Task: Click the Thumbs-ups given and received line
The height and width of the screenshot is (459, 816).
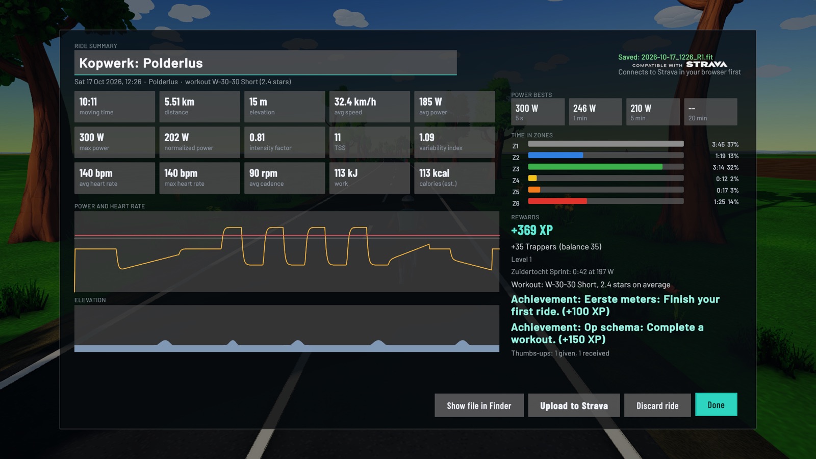Action: (x=560, y=353)
